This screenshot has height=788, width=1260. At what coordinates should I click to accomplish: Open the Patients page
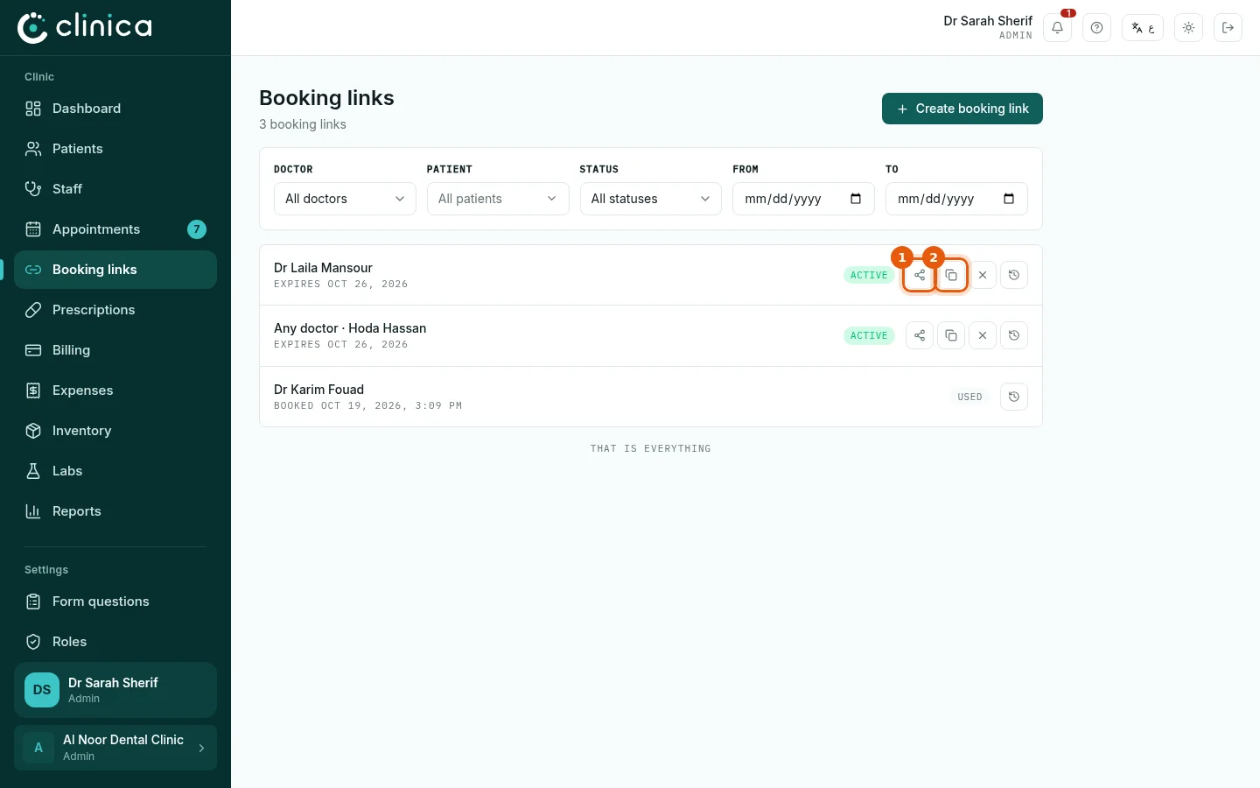pyautogui.click(x=115, y=149)
